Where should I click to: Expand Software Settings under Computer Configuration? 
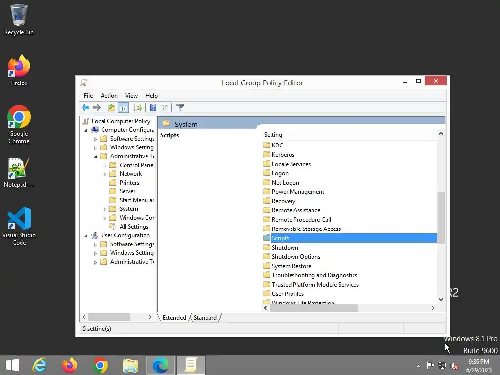pos(95,139)
